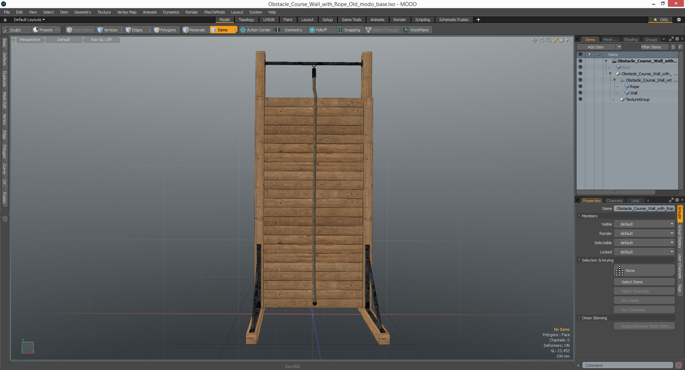Open the Action Center options
The image size is (685, 370).
point(255,30)
